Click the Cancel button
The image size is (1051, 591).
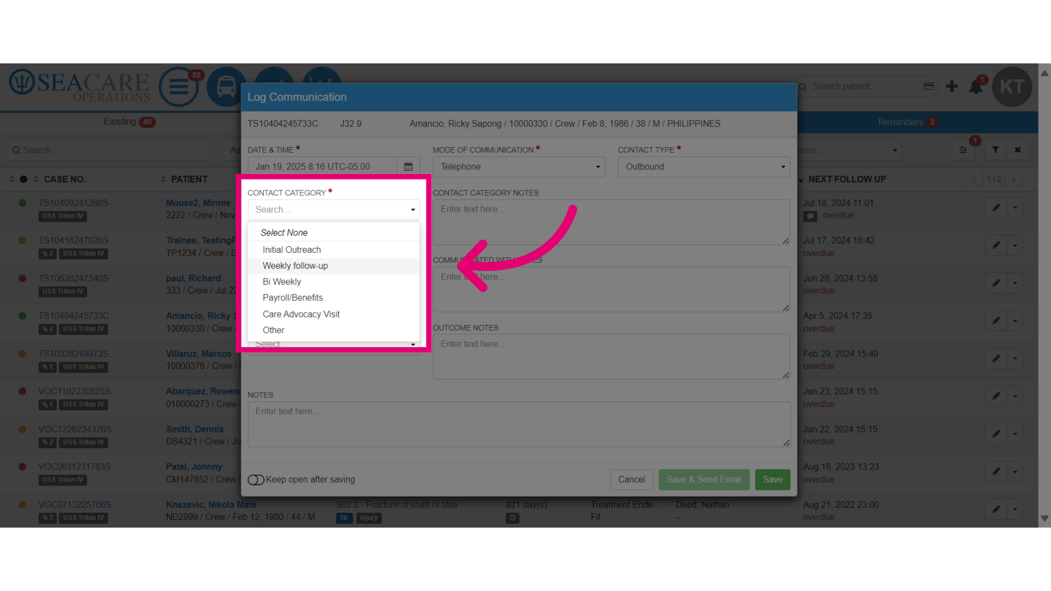tap(632, 479)
